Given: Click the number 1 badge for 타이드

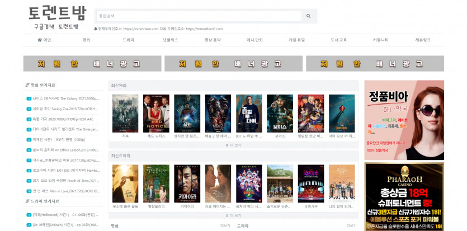Looking at the screenshot, I should pos(29,98).
